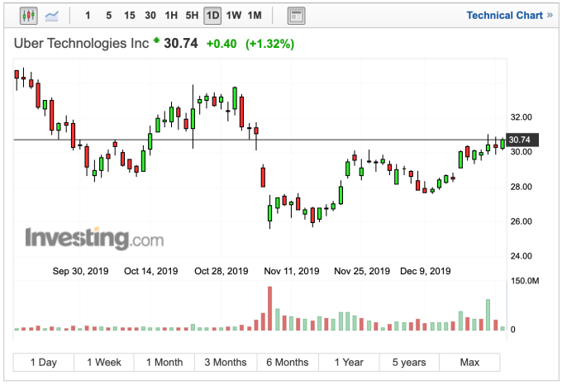Viewport: 562px width, 385px height.
Task: Click the bold 30.74 price in header
Action: [x=181, y=43]
